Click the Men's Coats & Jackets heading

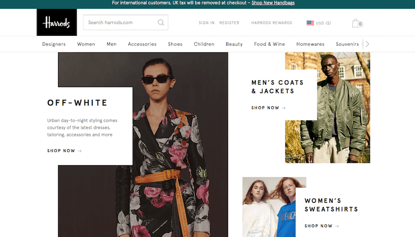coord(278,87)
